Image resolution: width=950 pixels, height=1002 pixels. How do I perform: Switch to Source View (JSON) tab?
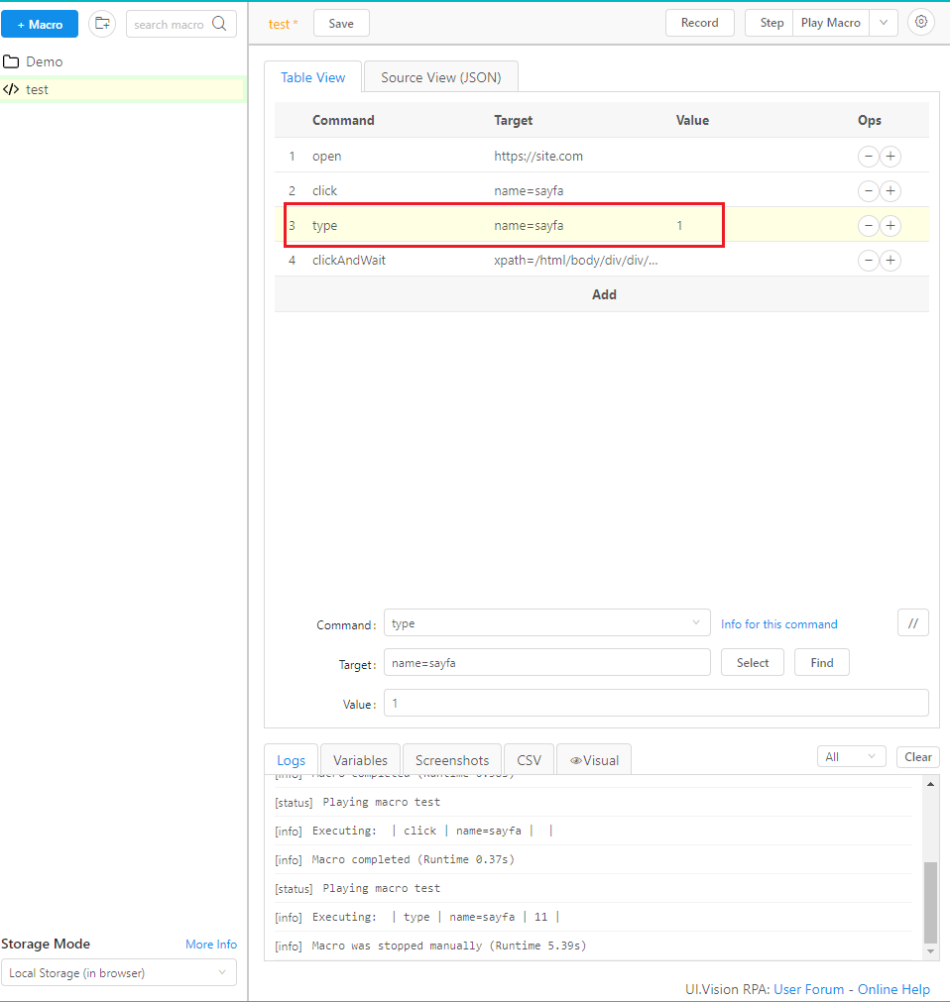click(440, 77)
